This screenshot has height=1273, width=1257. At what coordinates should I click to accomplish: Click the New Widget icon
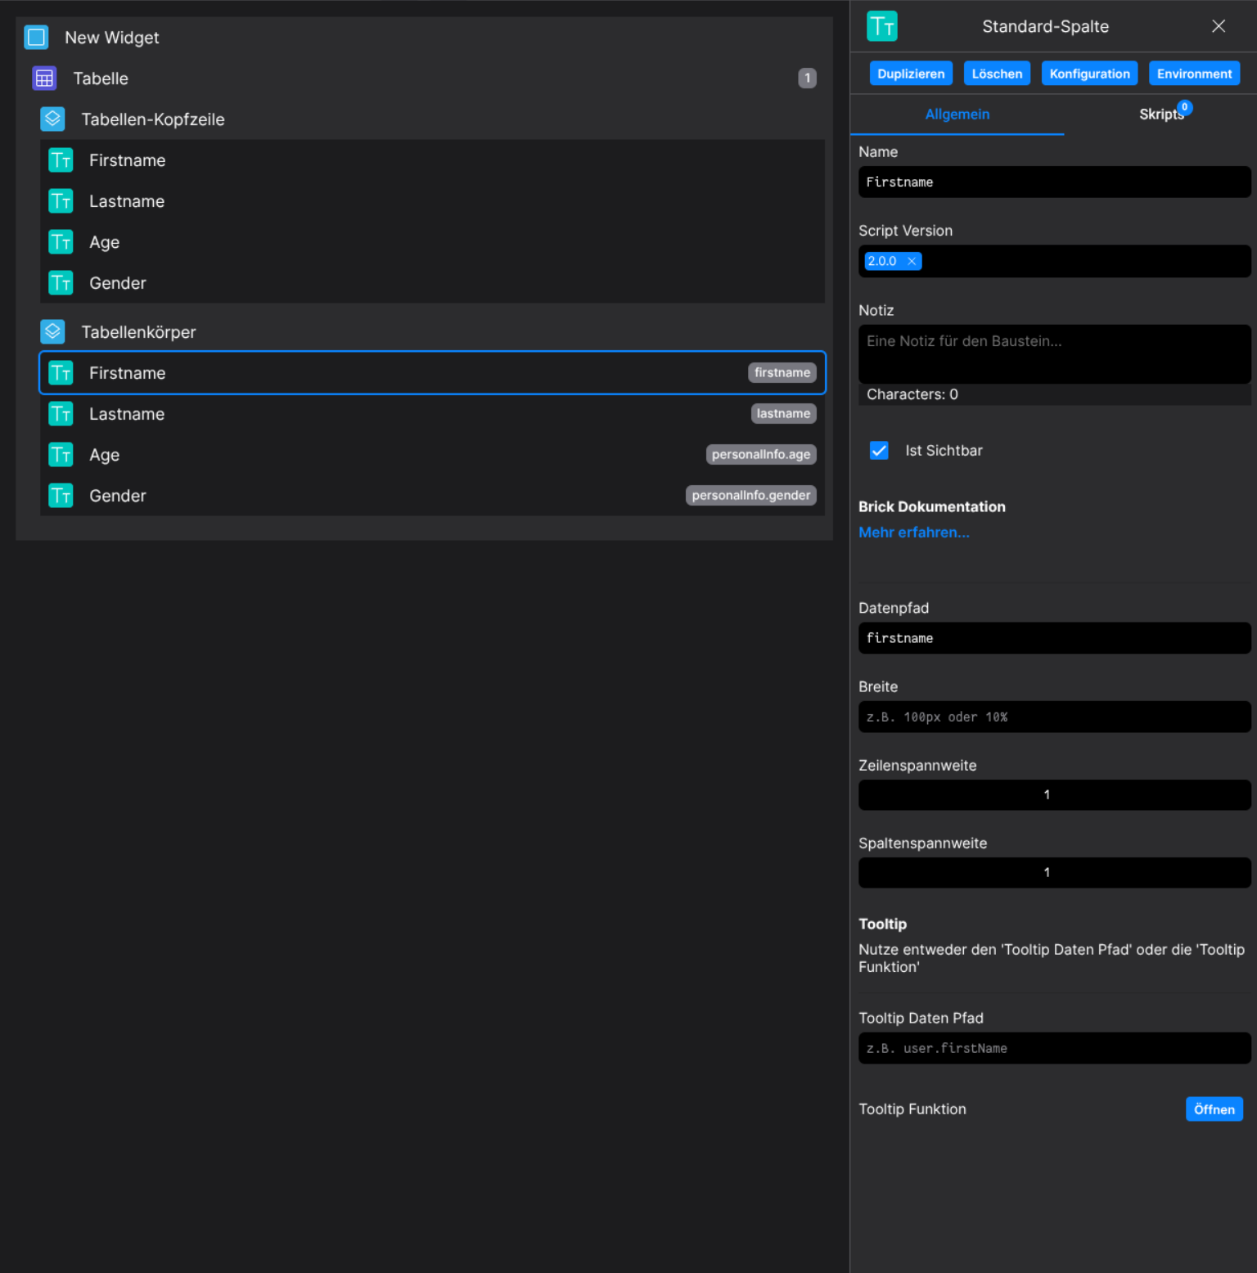click(36, 37)
